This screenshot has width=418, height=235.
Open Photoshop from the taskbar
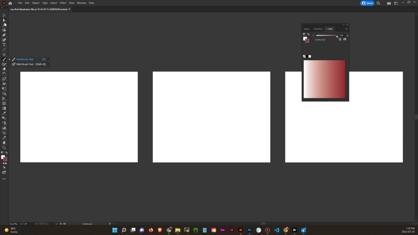click(249, 230)
